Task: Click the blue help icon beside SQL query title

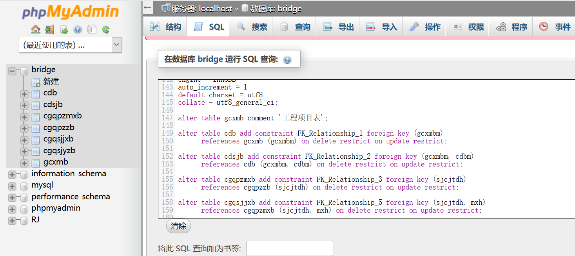Action: pos(287,60)
